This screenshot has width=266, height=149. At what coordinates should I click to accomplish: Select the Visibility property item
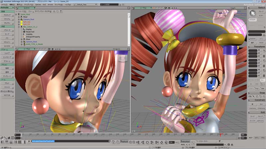29,34
